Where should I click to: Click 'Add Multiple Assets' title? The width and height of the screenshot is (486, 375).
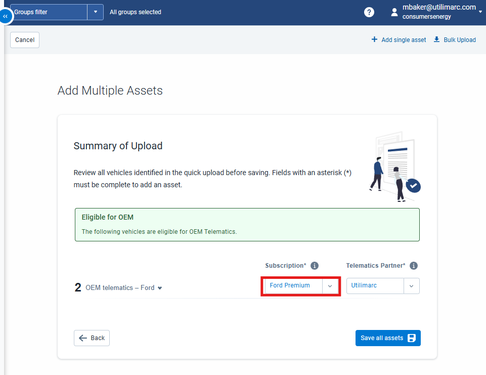[110, 91]
